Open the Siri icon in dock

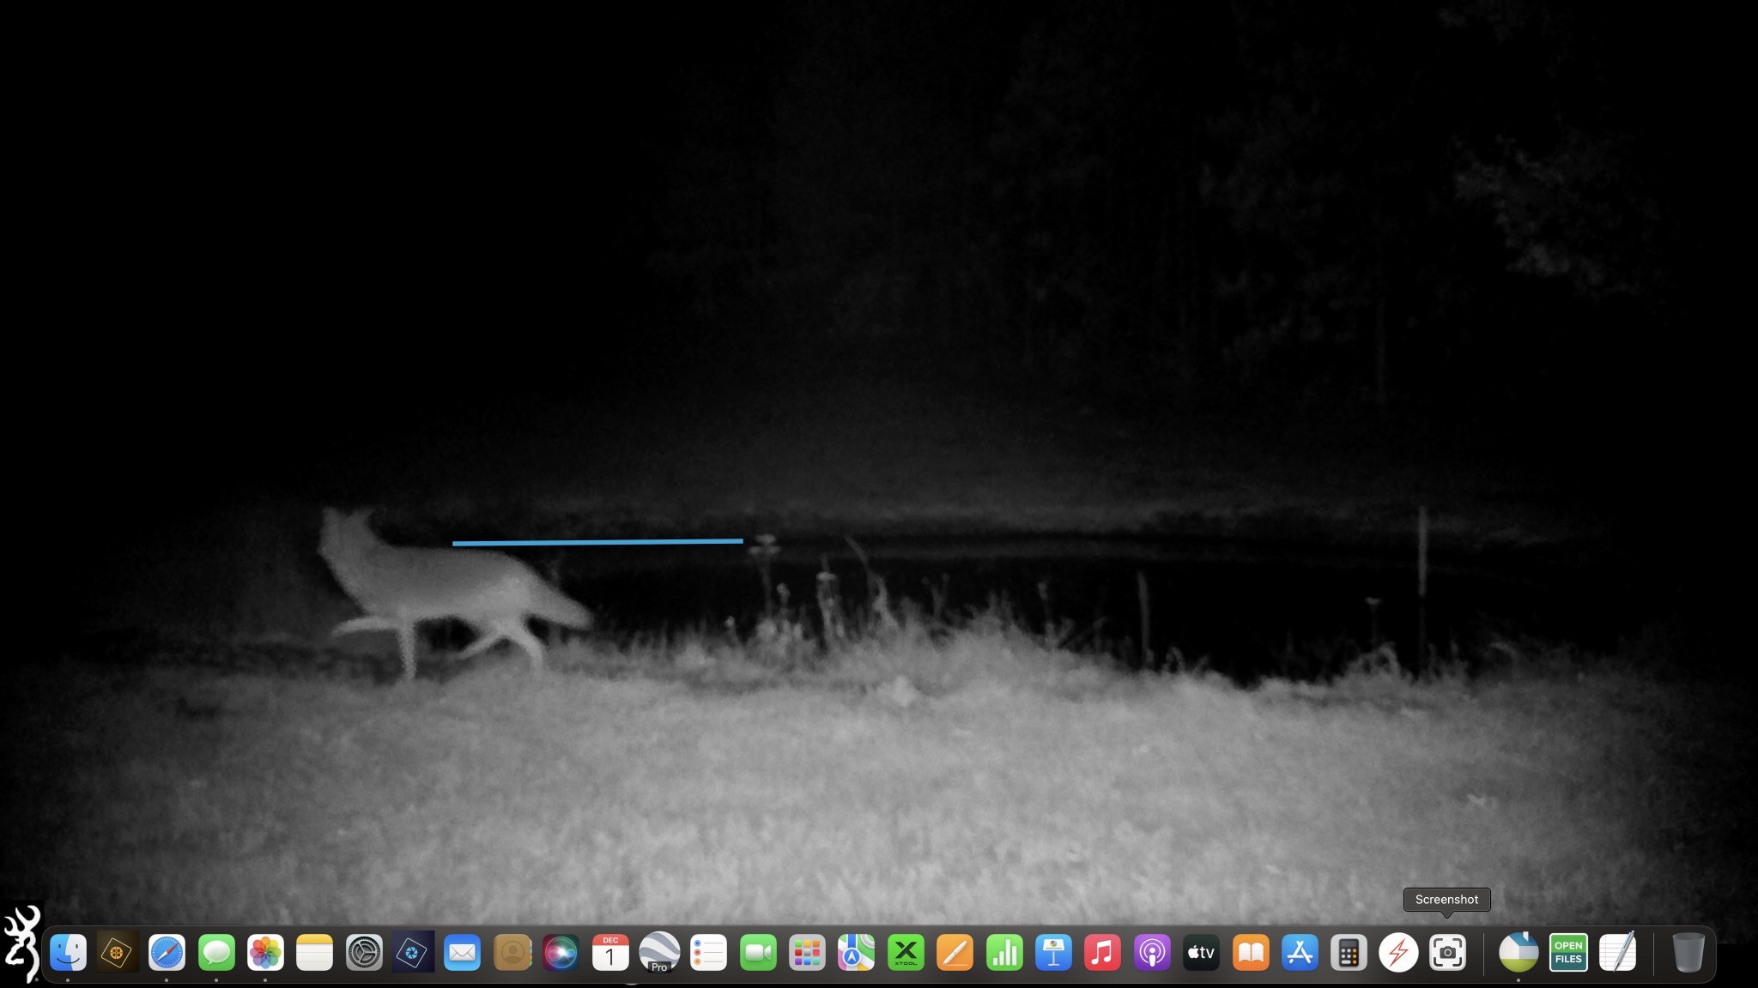pos(561,953)
